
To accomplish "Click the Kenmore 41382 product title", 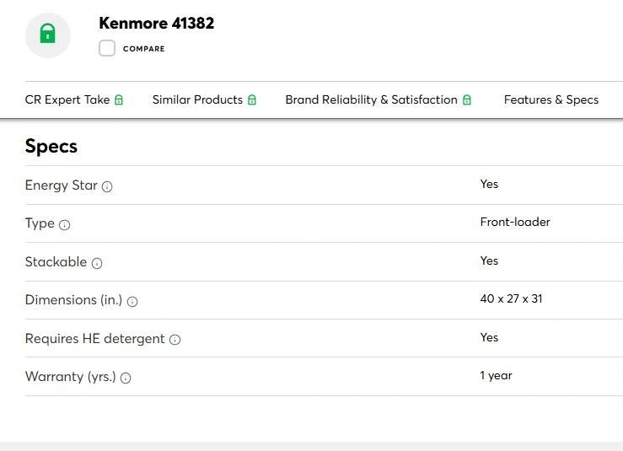I will point(156,24).
